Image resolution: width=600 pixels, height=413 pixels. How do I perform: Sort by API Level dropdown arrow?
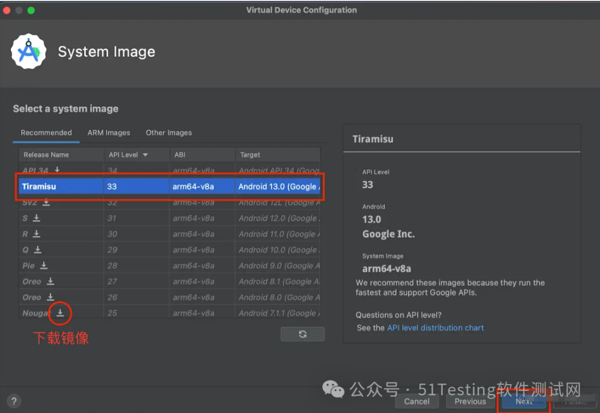[x=146, y=155]
